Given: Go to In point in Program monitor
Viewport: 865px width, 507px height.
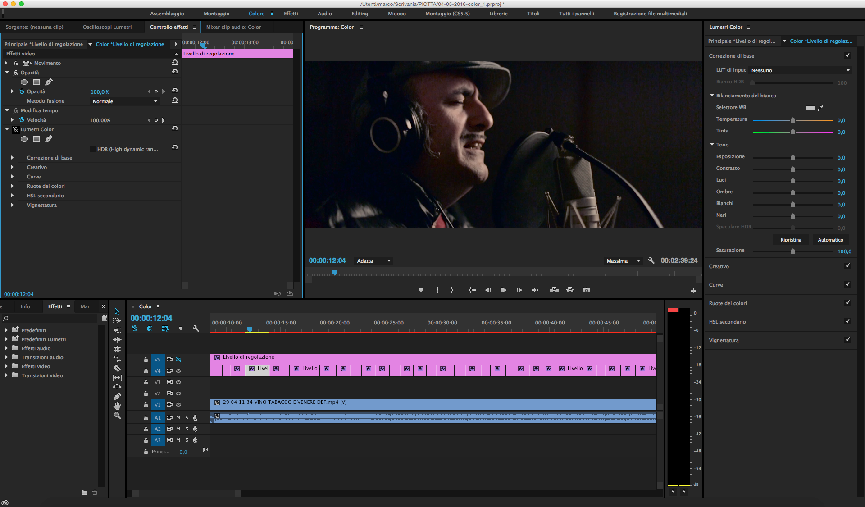Looking at the screenshot, I should tap(472, 290).
